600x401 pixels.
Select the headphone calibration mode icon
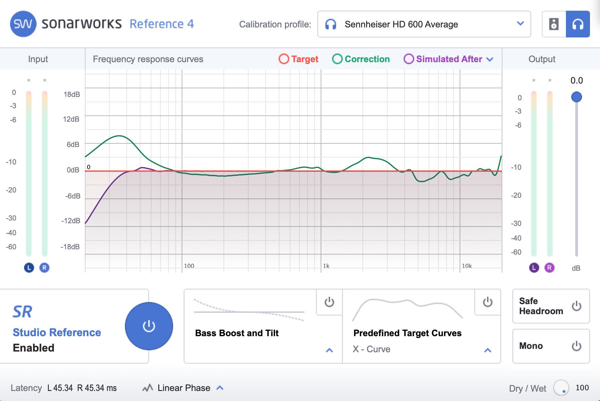coord(578,24)
